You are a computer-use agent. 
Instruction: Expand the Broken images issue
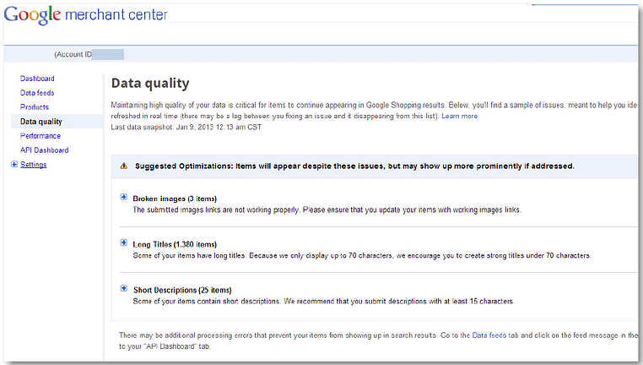point(123,197)
